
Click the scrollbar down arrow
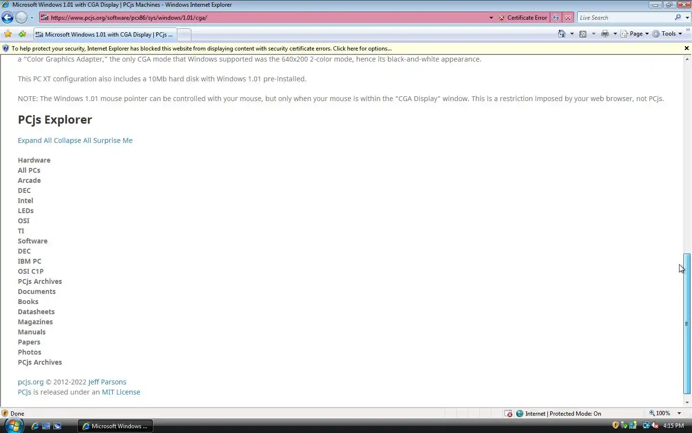click(x=687, y=402)
